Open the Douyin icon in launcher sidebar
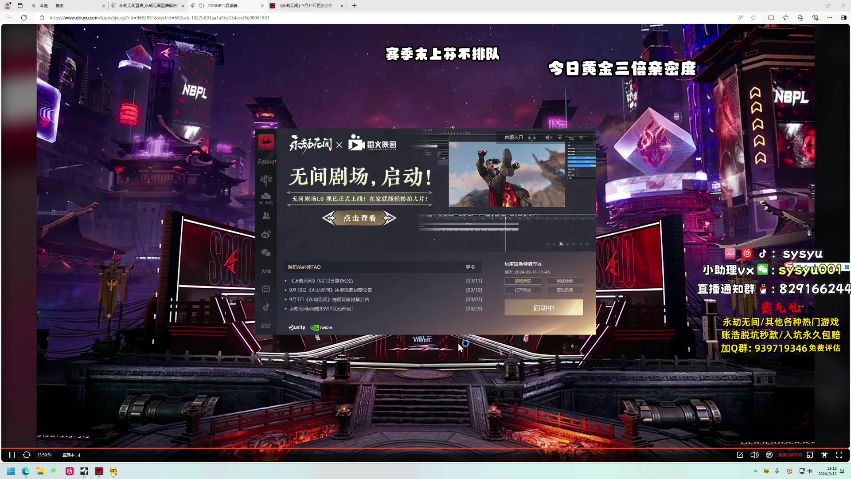 click(x=266, y=307)
